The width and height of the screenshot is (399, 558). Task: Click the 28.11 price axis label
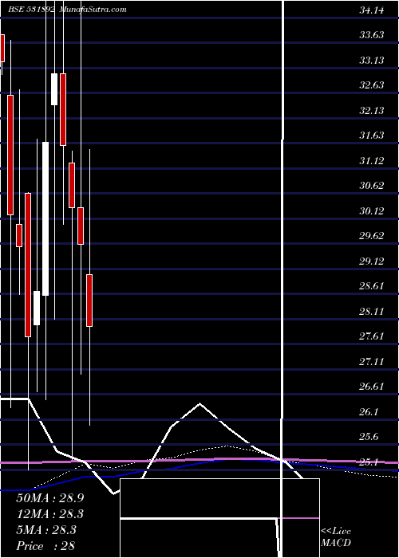coord(372,312)
